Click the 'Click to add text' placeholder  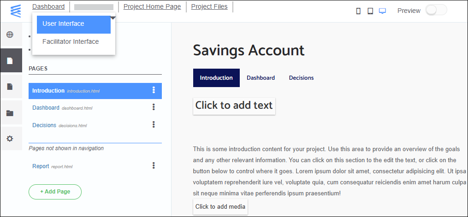coord(234,106)
